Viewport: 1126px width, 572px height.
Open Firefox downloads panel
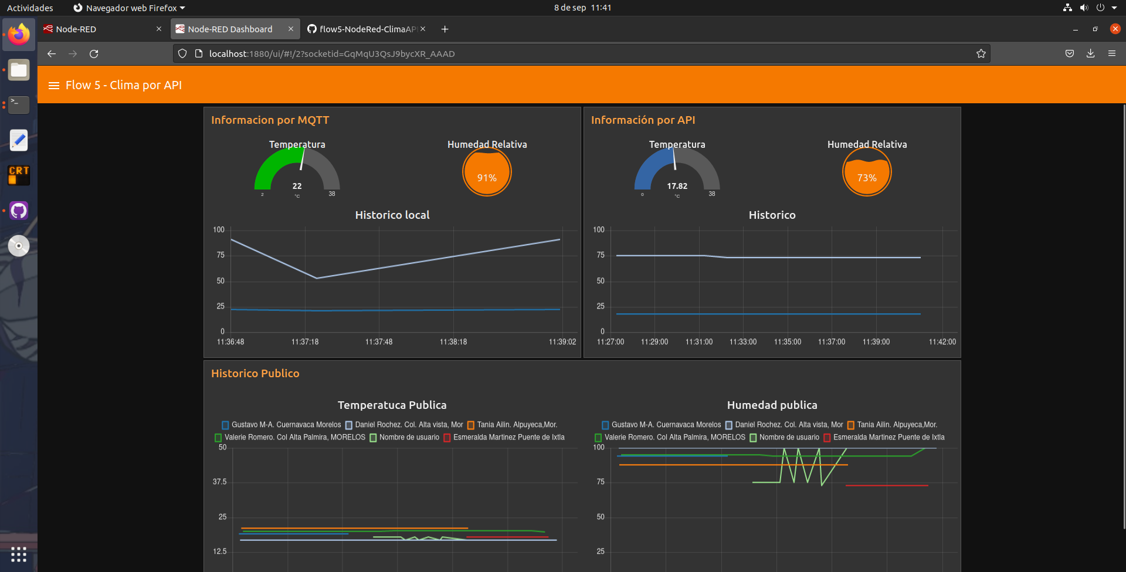1090,53
